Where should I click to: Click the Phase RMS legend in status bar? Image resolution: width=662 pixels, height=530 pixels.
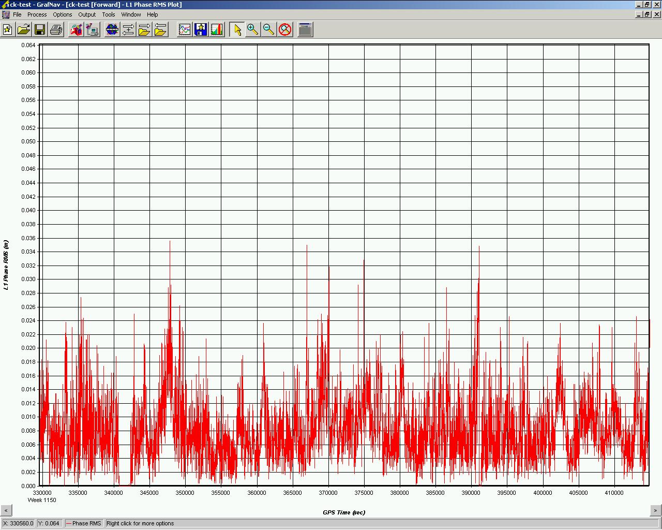click(x=83, y=523)
